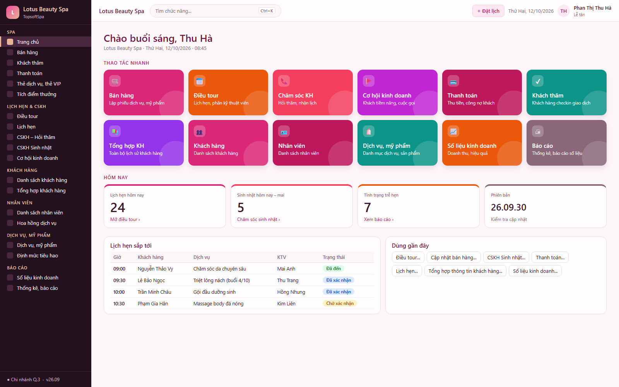This screenshot has width=619, height=387.
Task: Click the Tổng hợp KH tile icon
Action: [115, 131]
